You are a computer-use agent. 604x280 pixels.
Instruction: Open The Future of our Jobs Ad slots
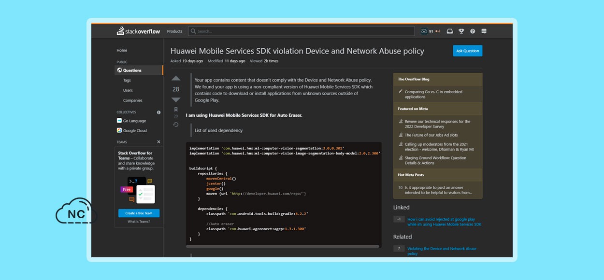[431, 135]
